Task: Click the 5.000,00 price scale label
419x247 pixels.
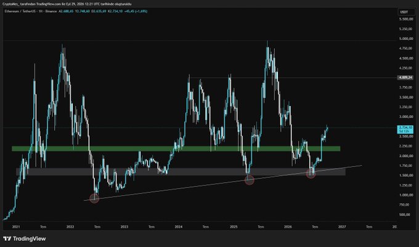Action: [405, 39]
